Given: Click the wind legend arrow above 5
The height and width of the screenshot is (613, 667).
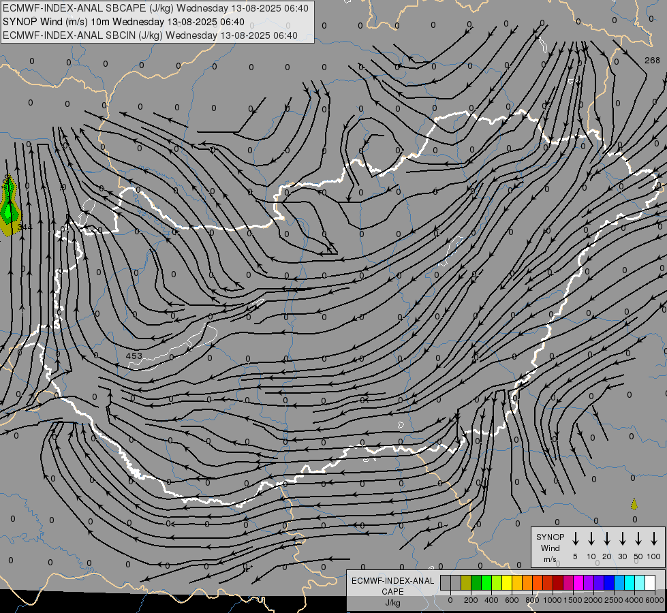Looking at the screenshot, I should click(x=575, y=539).
